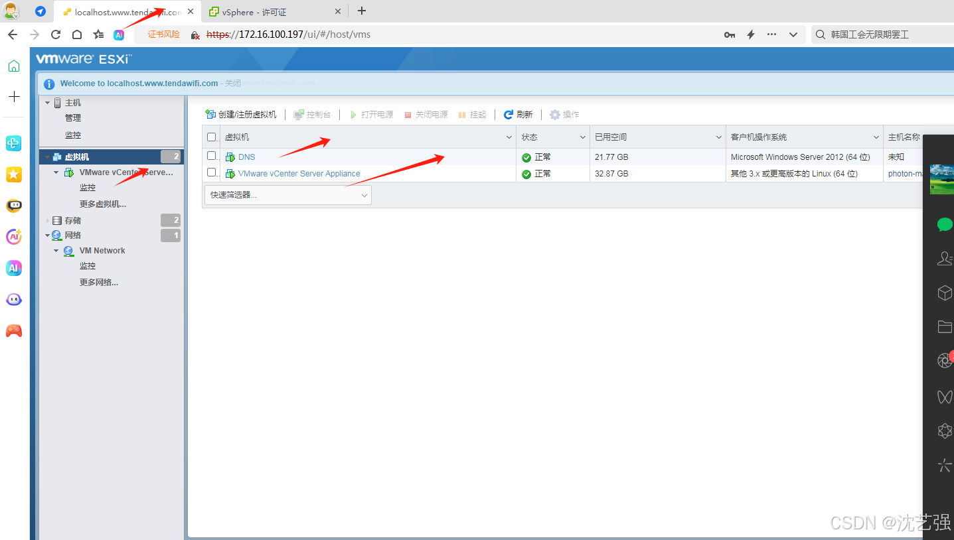
Task: Check the DNS virtual machine checkbox
Action: tap(212, 156)
